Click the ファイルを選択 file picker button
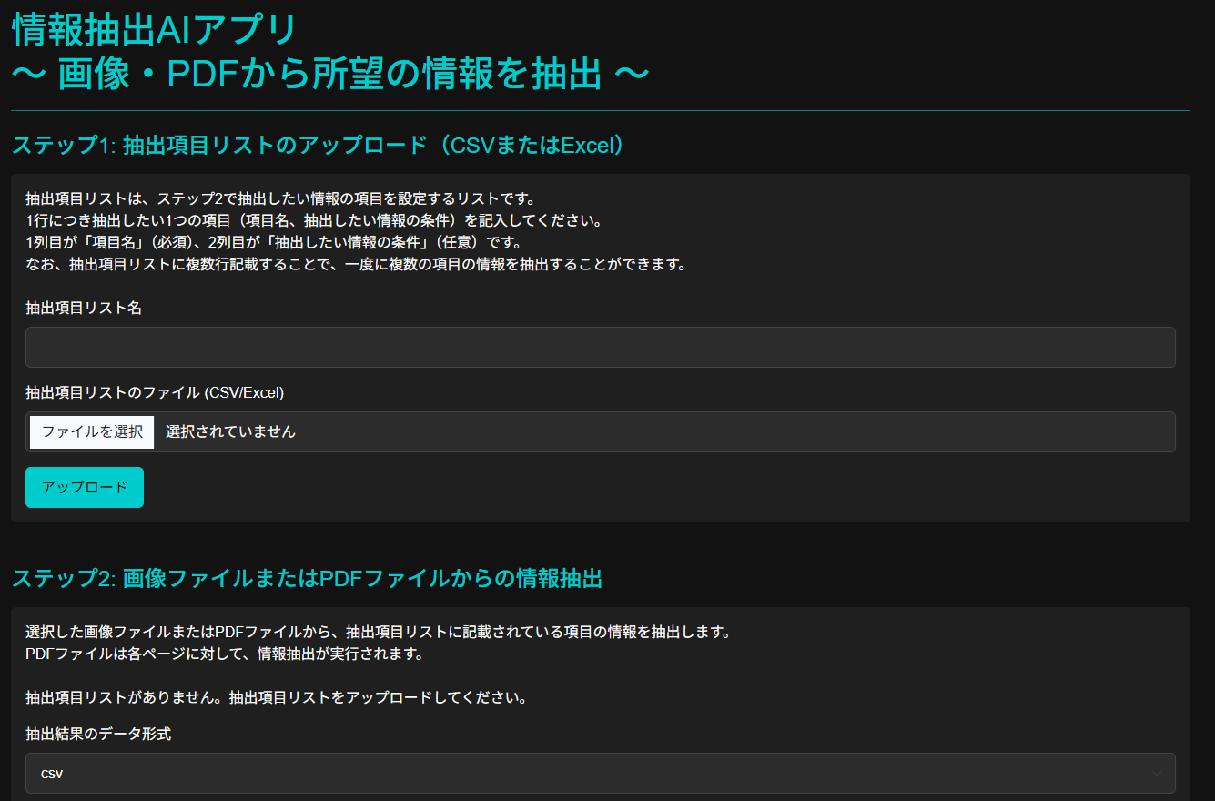The width and height of the screenshot is (1215, 801). coord(91,431)
